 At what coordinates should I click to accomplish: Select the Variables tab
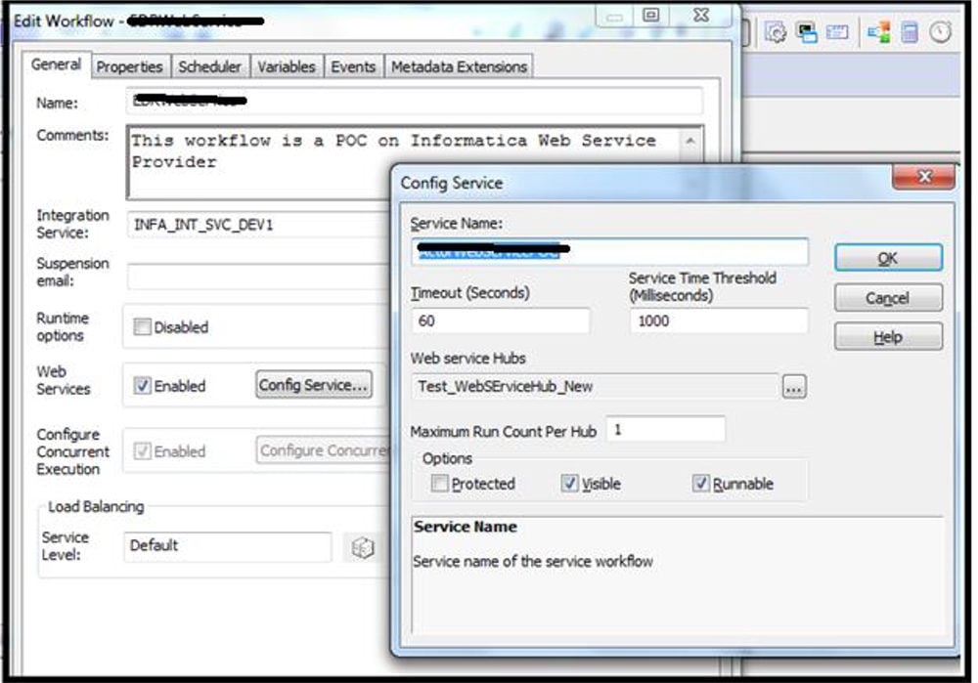click(288, 65)
